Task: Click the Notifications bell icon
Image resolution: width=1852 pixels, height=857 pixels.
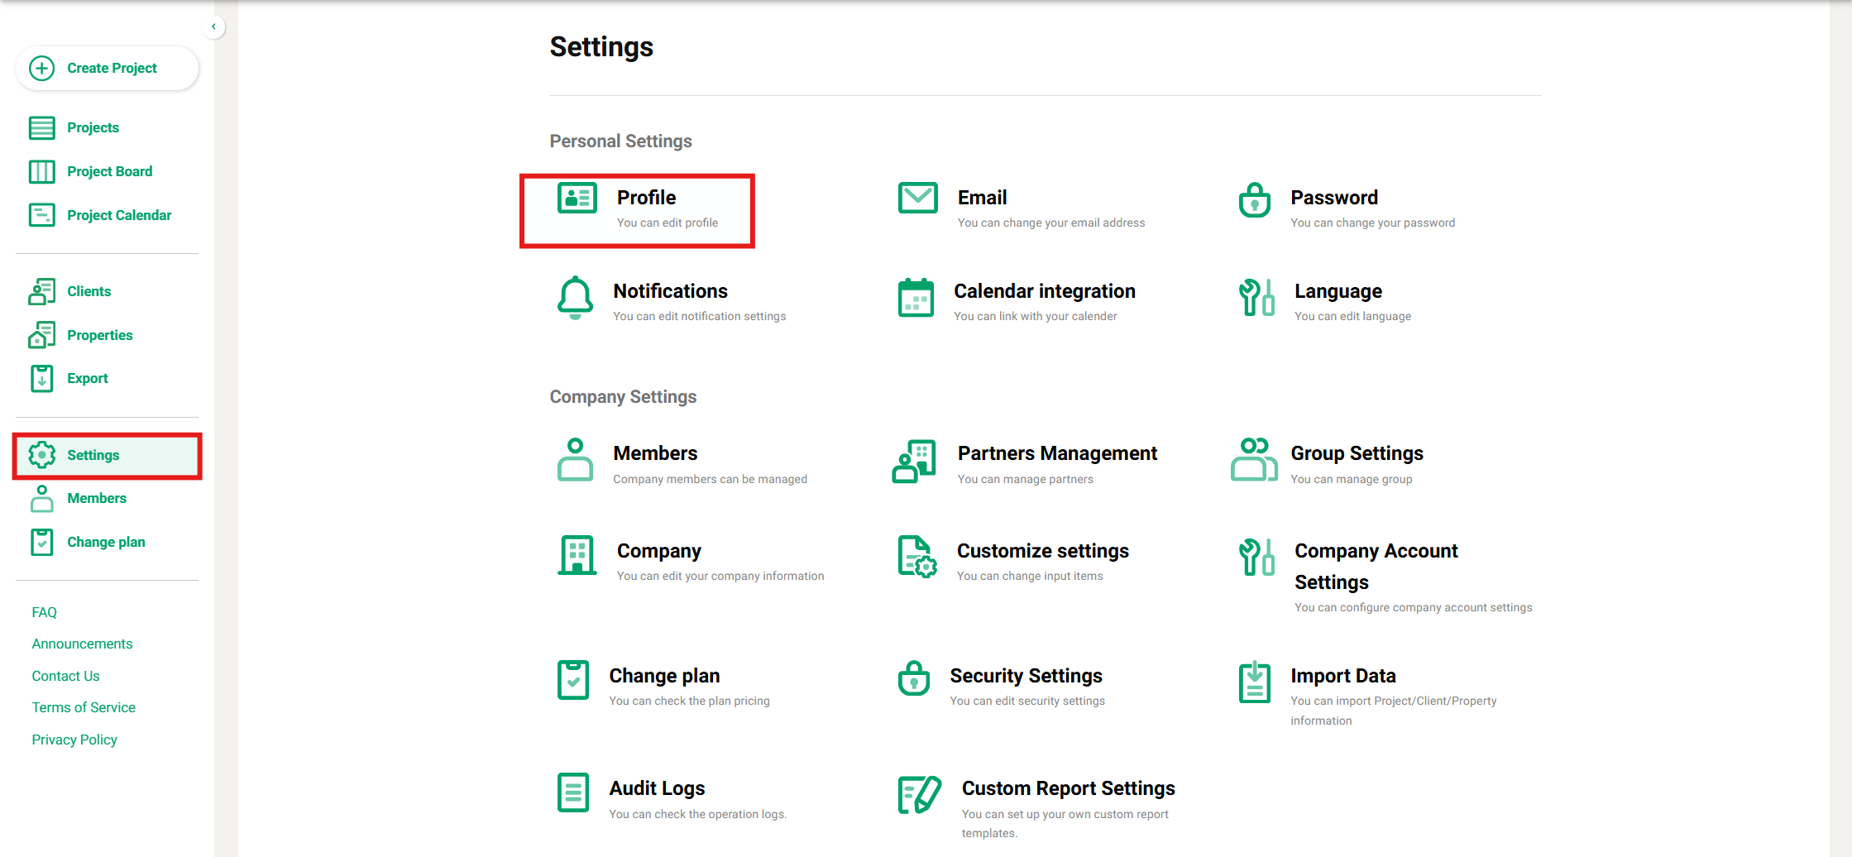Action: (575, 298)
